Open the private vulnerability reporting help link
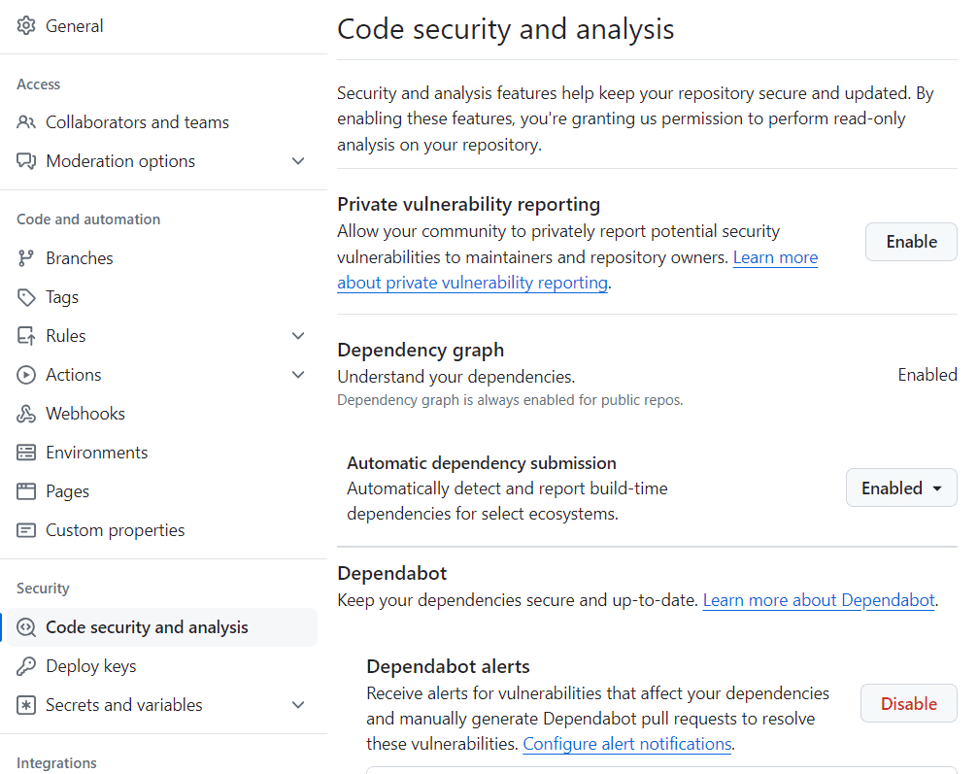 pos(577,270)
